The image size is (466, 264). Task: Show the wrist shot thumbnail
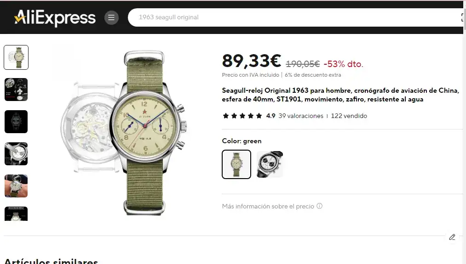(x=16, y=186)
